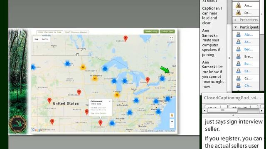Click the 'United States' map label
Image resolution: width=266 pixels, height=149 pixels.
(66, 103)
